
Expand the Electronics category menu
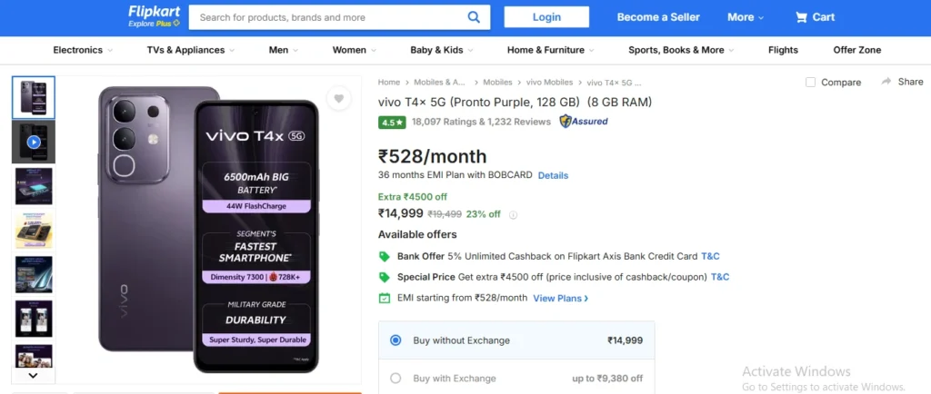point(83,50)
